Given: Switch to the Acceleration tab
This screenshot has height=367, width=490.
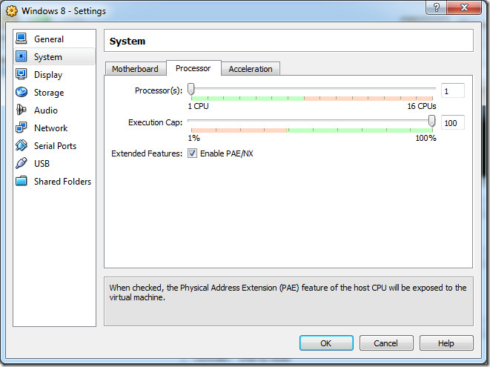Looking at the screenshot, I should pos(251,69).
